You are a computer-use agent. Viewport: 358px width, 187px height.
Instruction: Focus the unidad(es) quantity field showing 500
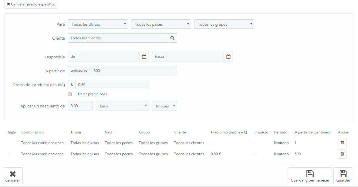(x=134, y=71)
